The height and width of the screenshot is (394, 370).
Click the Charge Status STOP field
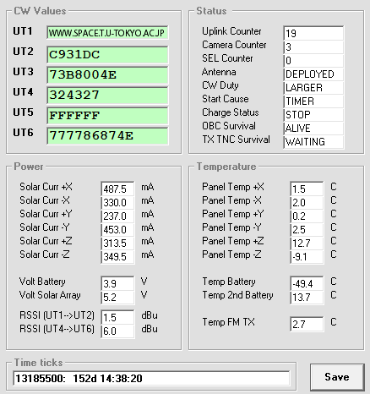[313, 115]
